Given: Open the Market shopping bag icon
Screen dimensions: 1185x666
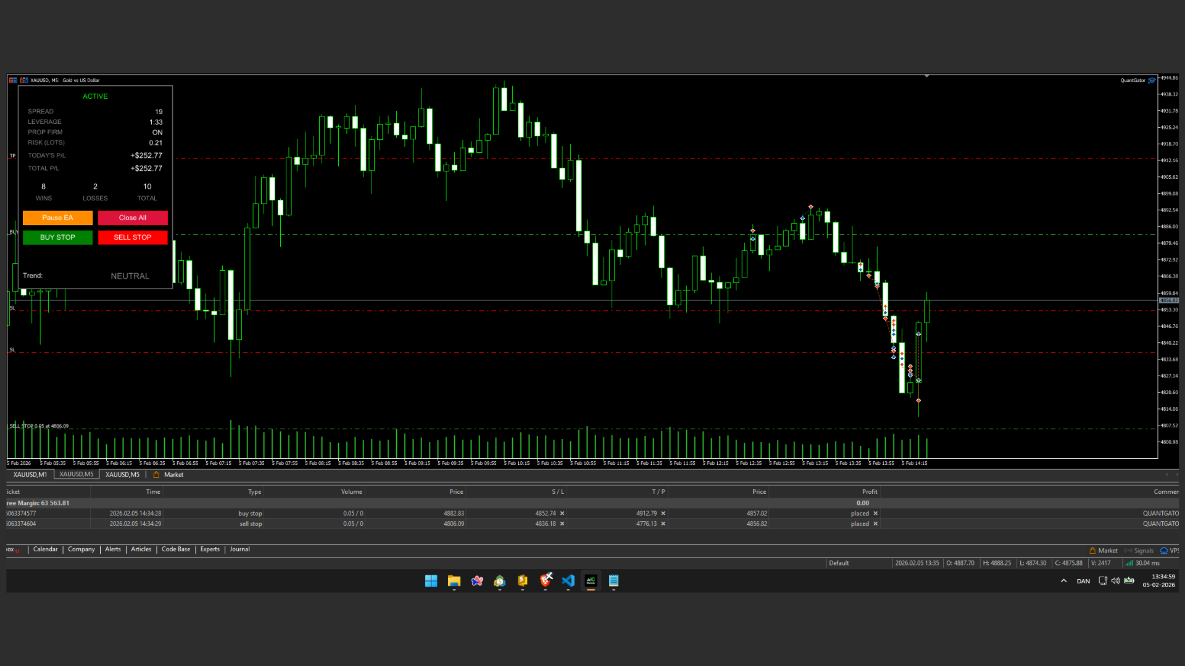Looking at the screenshot, I should [1093, 551].
